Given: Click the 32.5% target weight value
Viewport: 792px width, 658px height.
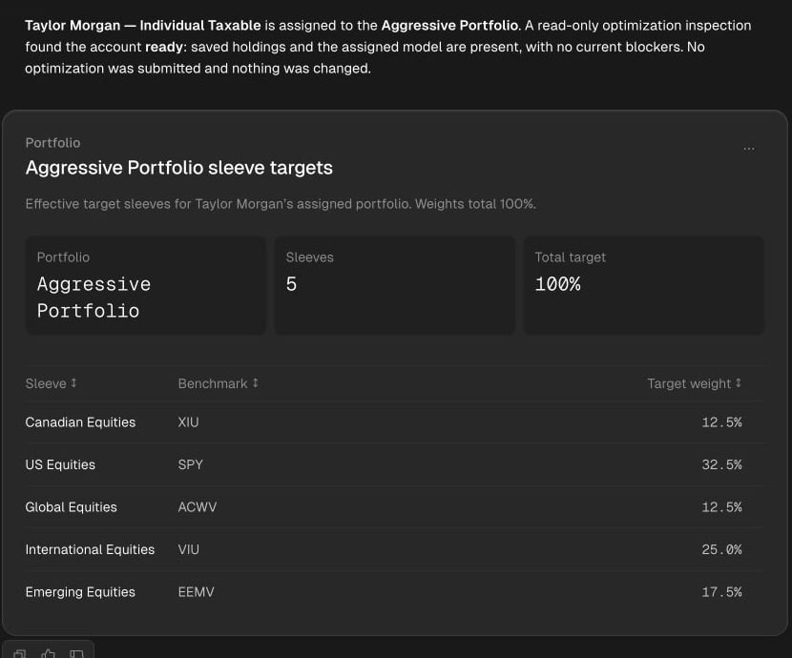Looking at the screenshot, I should pyautogui.click(x=721, y=464).
